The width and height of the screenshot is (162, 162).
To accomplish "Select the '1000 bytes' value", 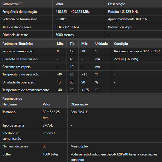I will pyautogui.click(x=51, y=154).
